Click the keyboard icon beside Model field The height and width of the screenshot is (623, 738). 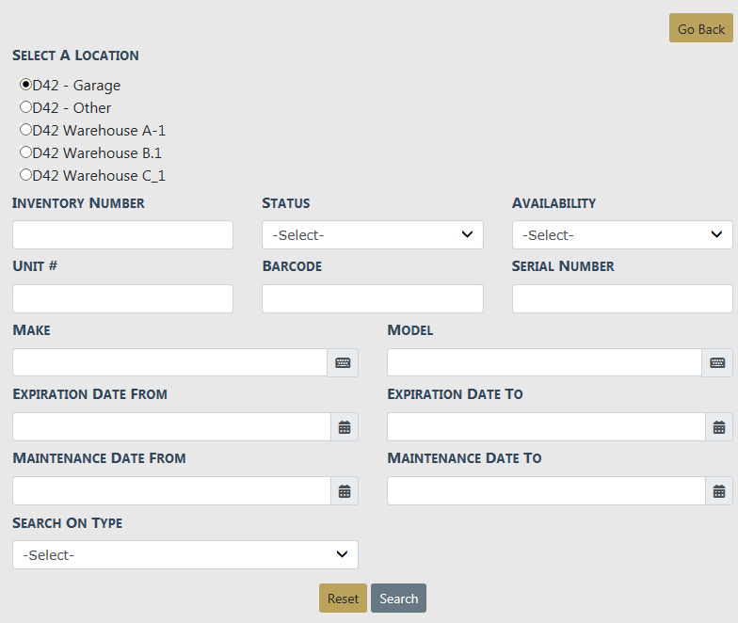(717, 362)
